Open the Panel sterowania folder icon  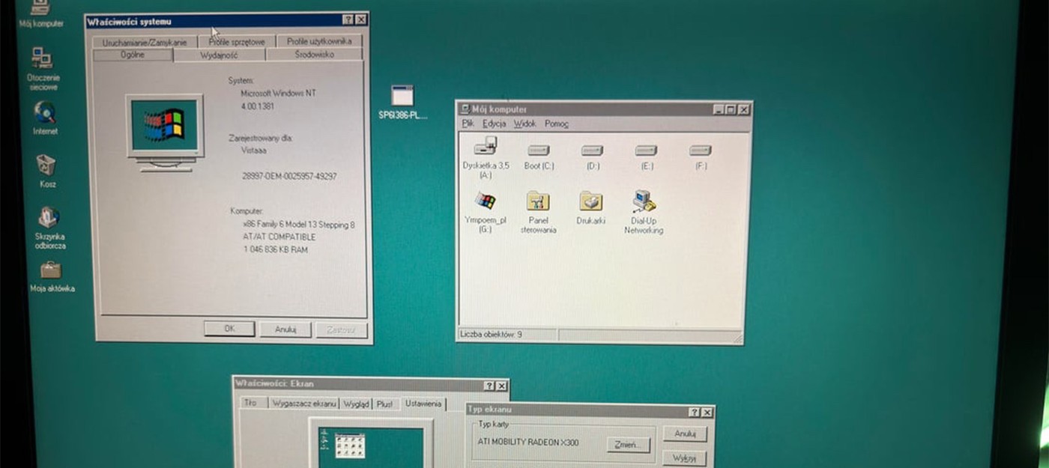538,213
